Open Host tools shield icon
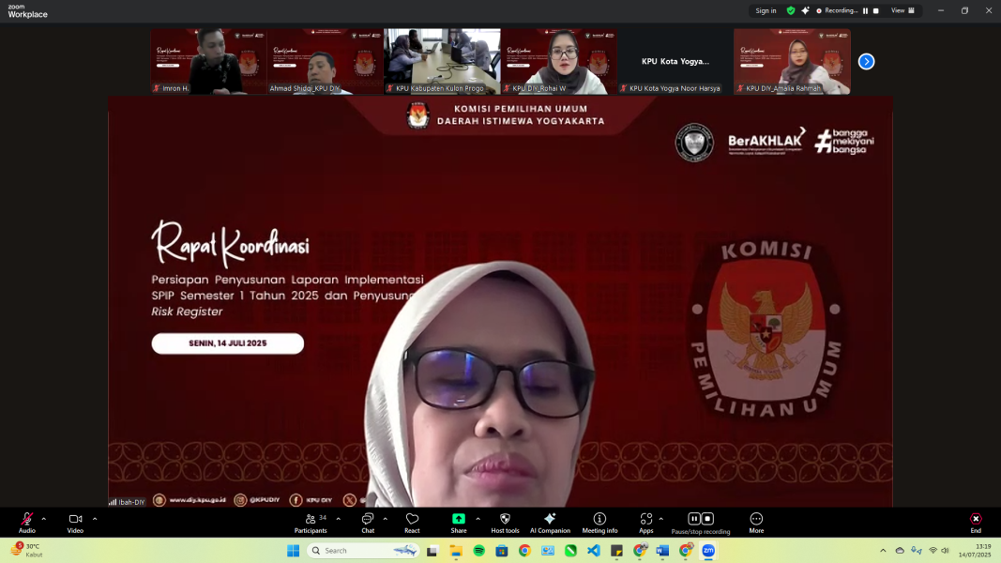The image size is (1001, 563). [x=505, y=521]
